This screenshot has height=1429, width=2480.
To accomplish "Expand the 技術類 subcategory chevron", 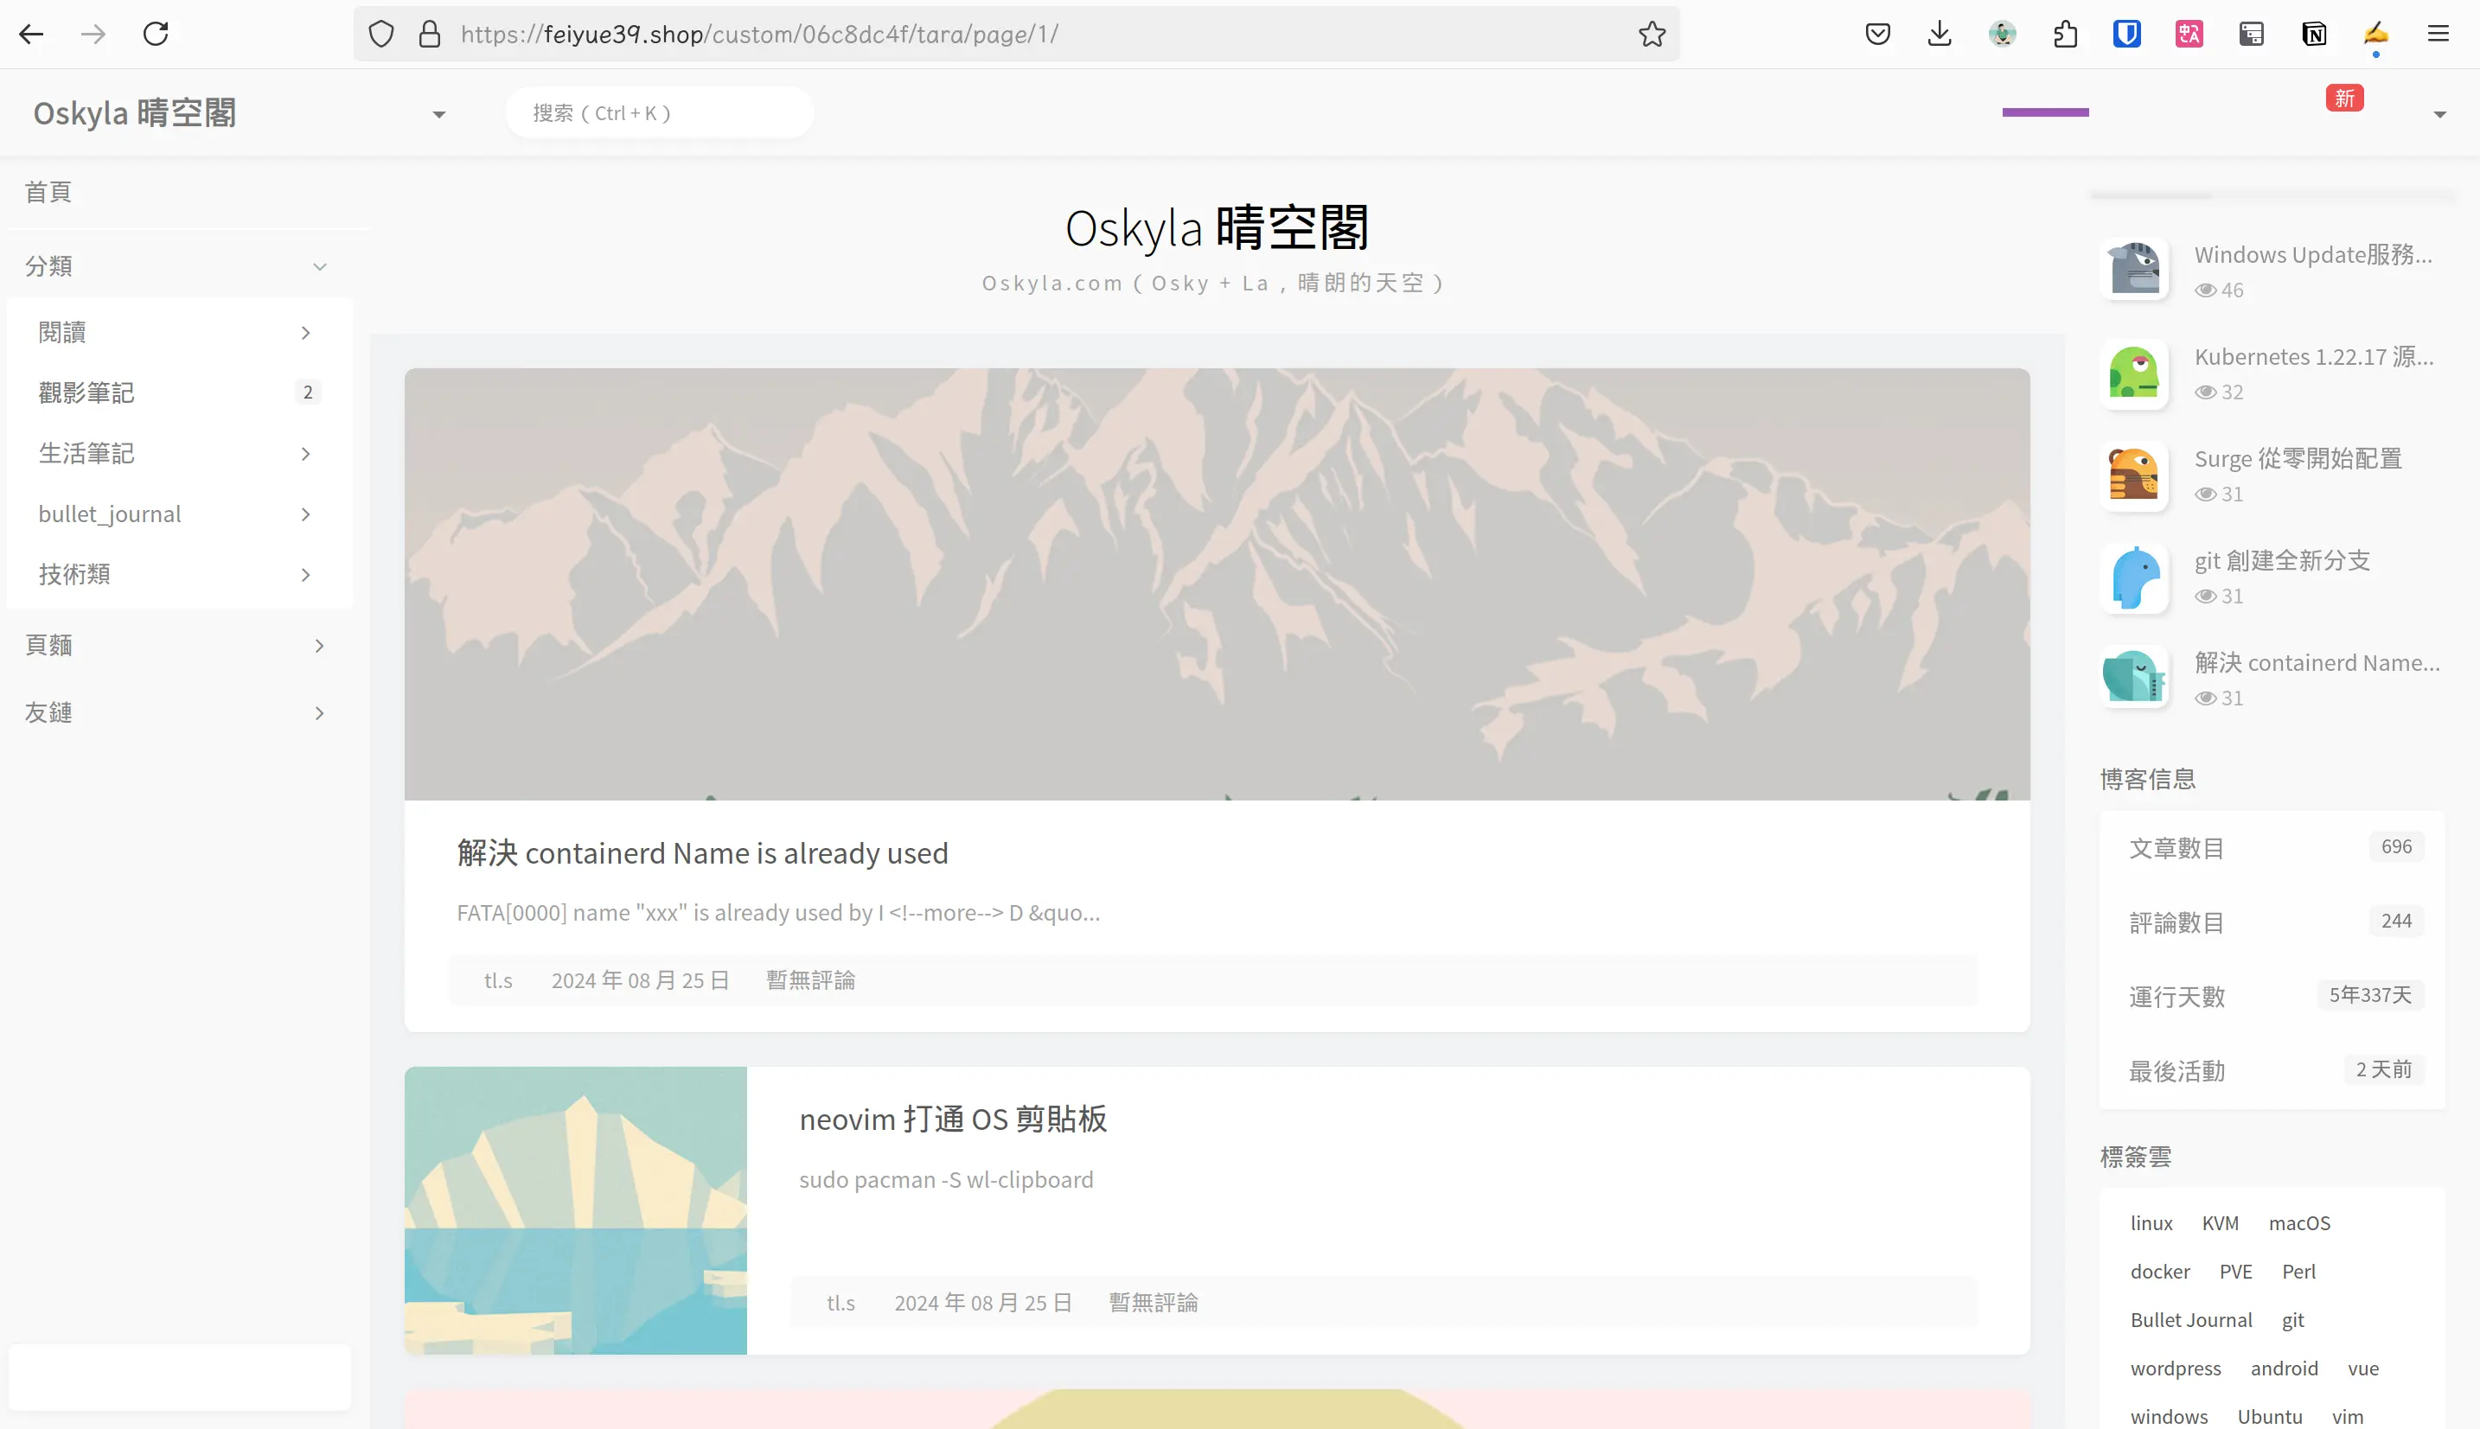I will pyautogui.click(x=305, y=575).
